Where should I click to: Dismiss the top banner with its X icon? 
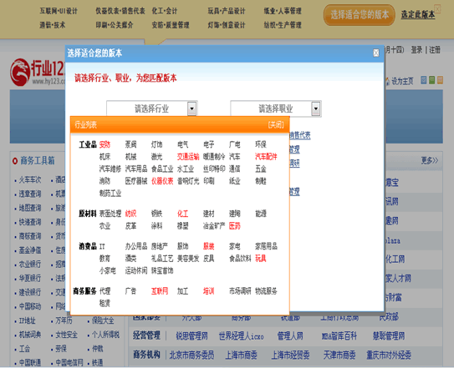[437, 9]
